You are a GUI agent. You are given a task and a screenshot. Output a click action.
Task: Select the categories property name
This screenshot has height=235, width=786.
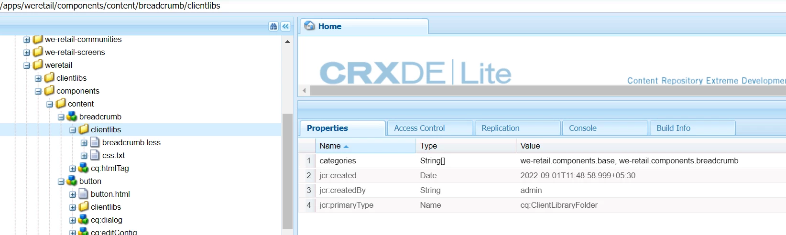pyautogui.click(x=338, y=160)
